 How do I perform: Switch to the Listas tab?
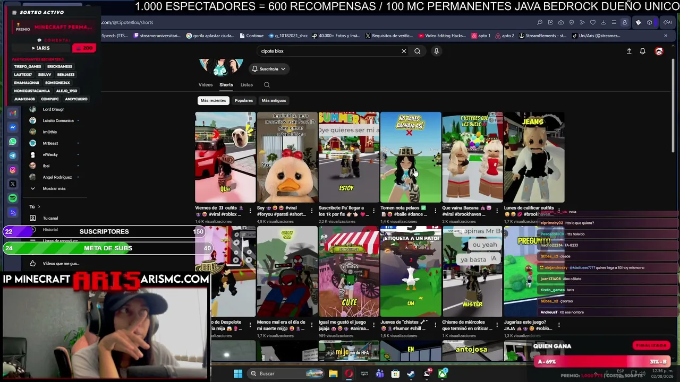click(246, 84)
